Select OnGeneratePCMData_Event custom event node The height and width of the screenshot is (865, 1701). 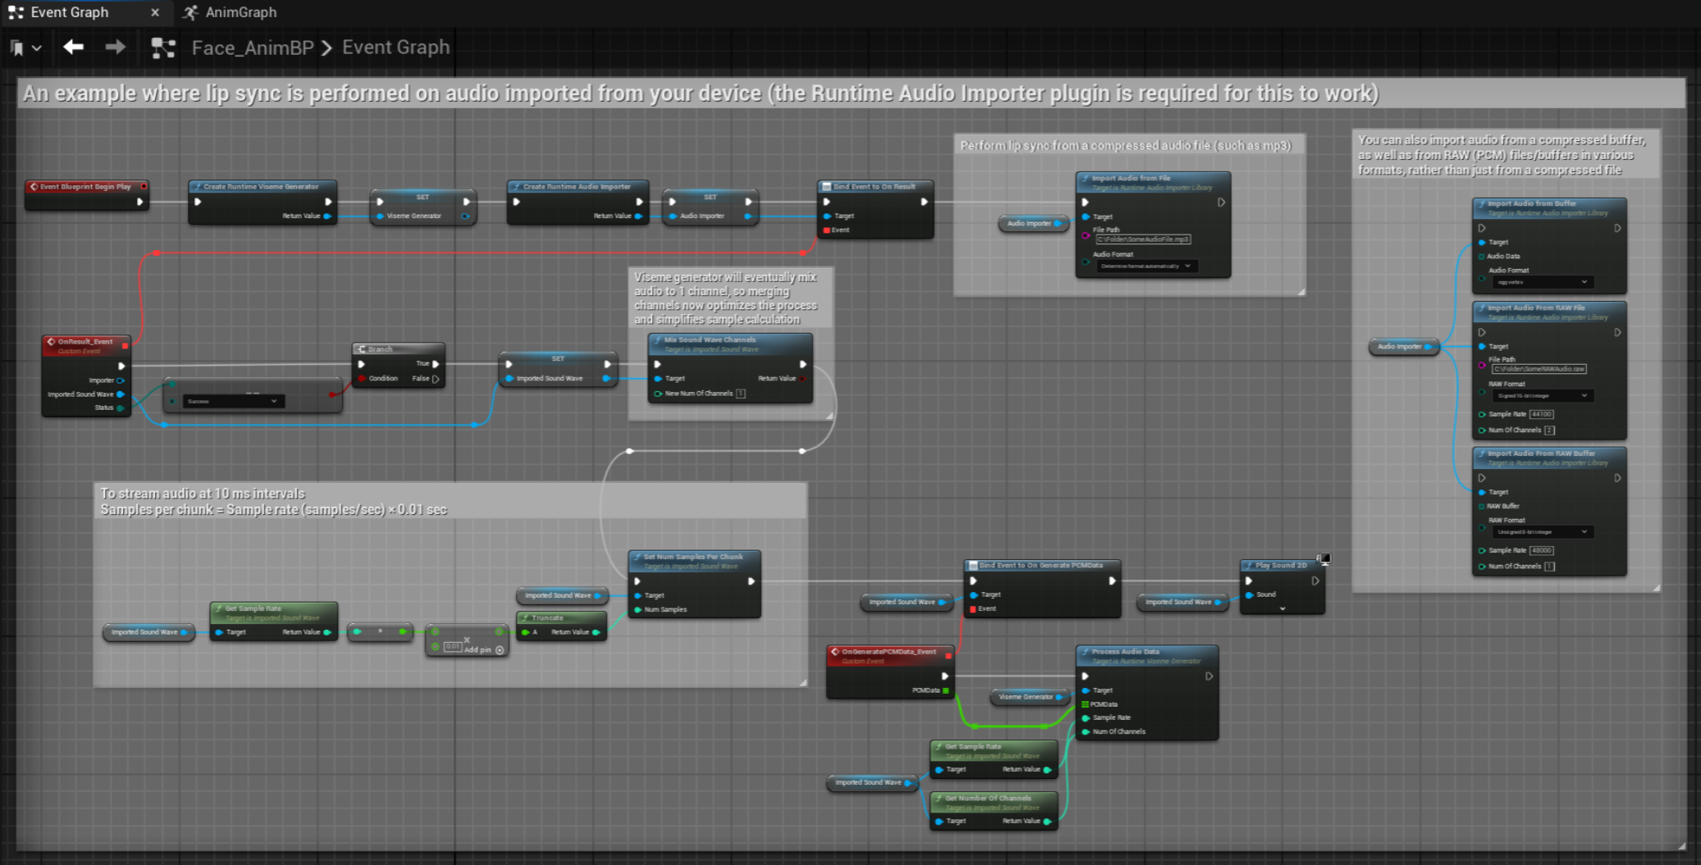coord(891,672)
